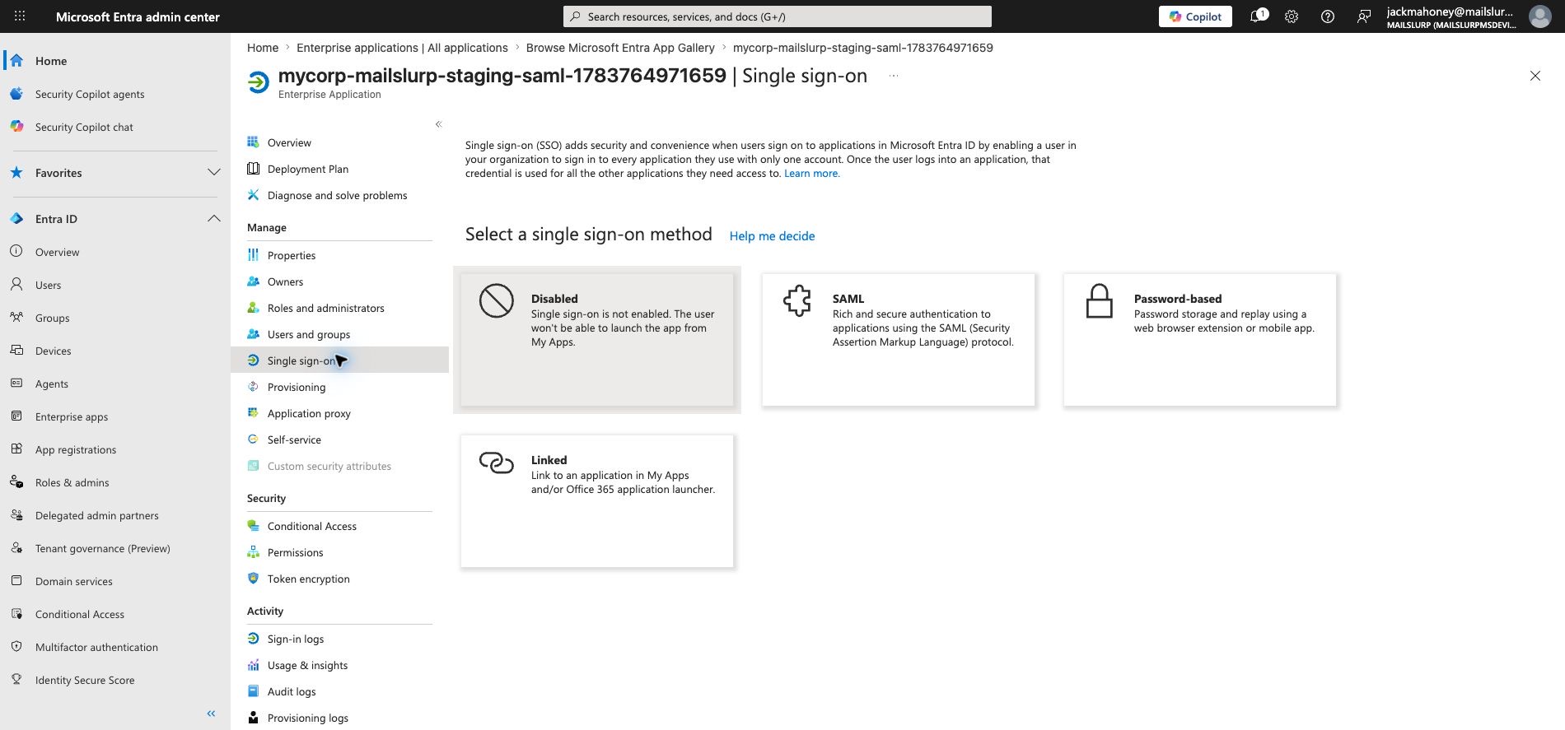Click the Usage & insights chart icon
The image size is (1565, 730).
point(254,665)
